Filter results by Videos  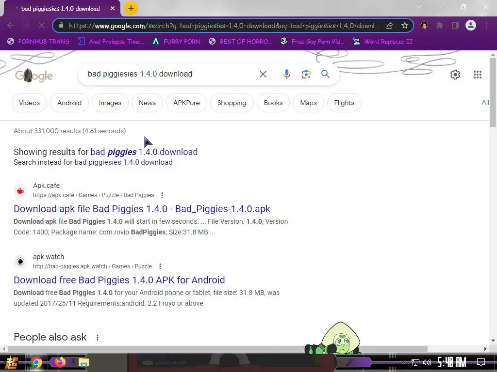pyautogui.click(x=29, y=103)
